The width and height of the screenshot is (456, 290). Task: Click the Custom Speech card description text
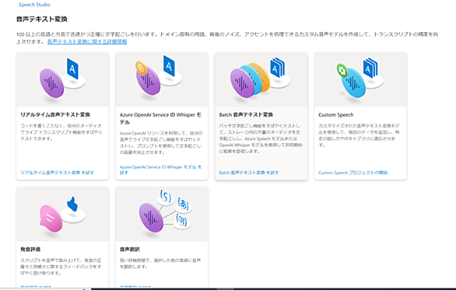(x=360, y=135)
